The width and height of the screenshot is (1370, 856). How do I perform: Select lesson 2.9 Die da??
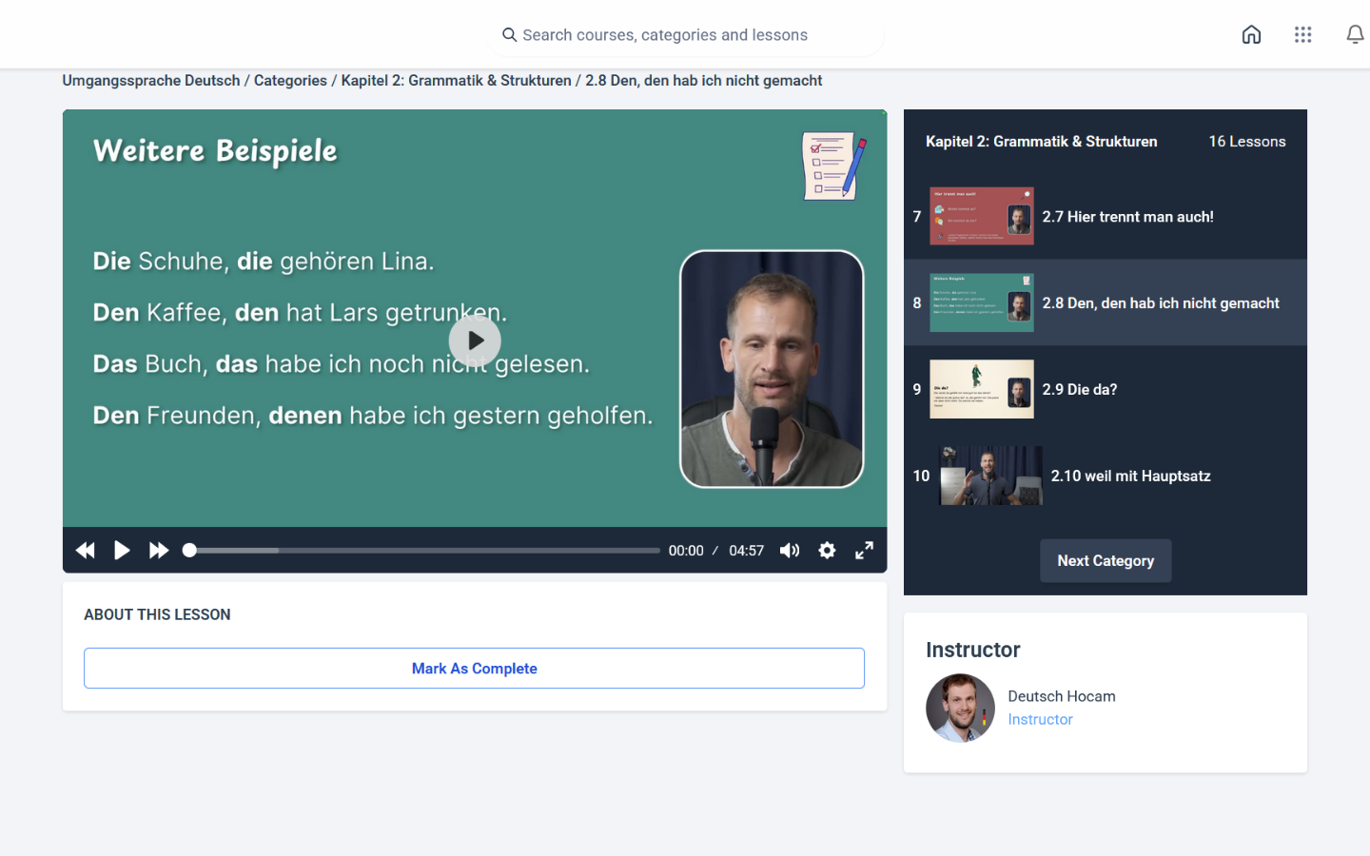coord(1079,389)
